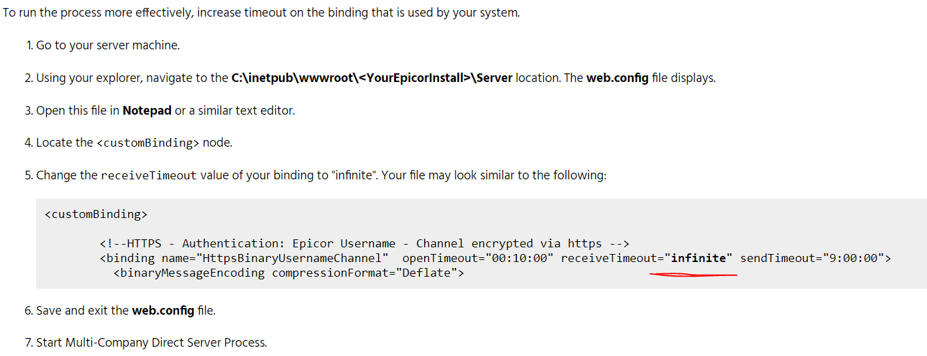Click the bold word 'Notepad' in step 3

pyautogui.click(x=147, y=111)
